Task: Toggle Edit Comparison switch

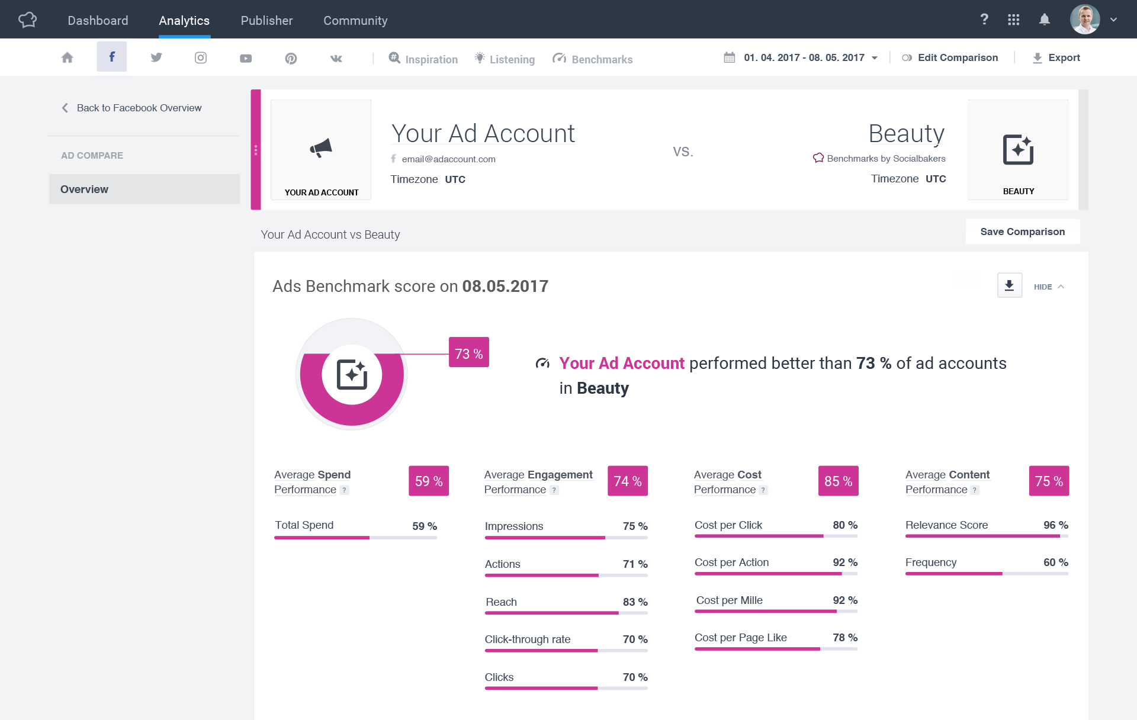Action: [x=907, y=58]
